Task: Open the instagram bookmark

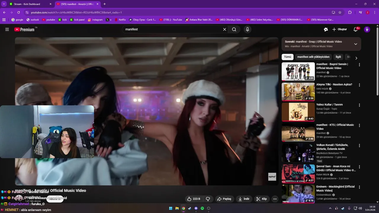Action: (95, 20)
